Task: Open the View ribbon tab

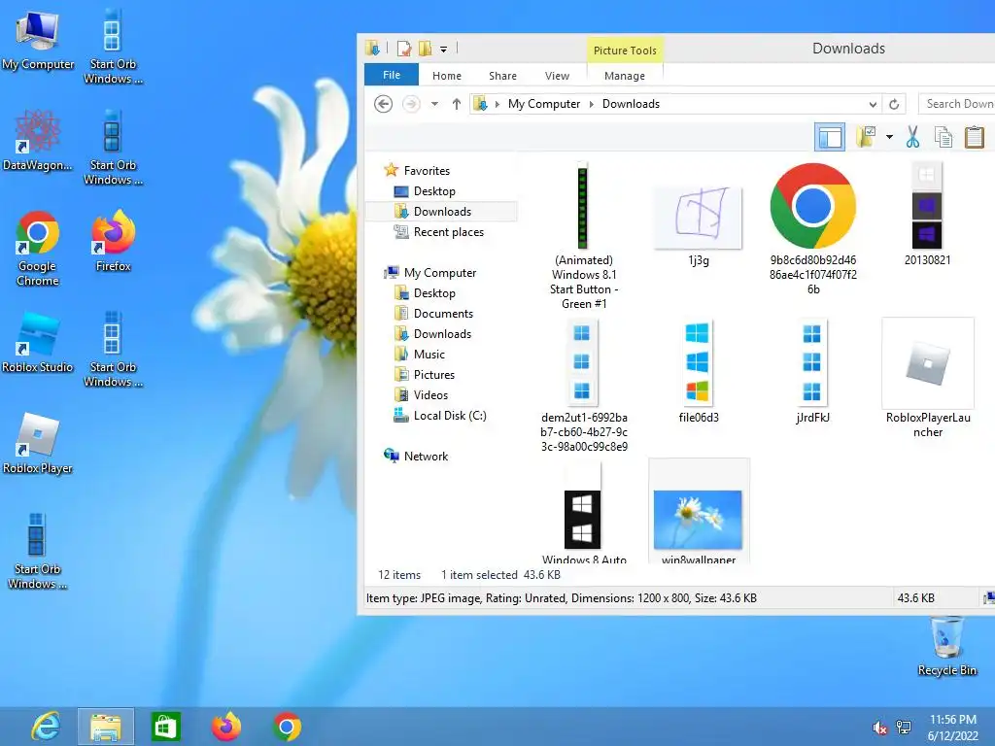Action: click(557, 76)
